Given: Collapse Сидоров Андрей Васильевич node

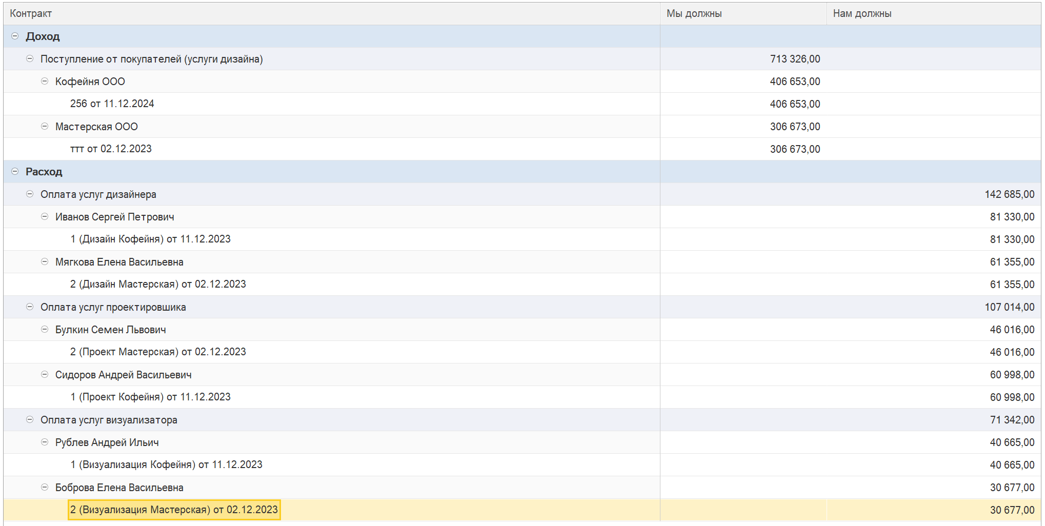Looking at the screenshot, I should 45,374.
